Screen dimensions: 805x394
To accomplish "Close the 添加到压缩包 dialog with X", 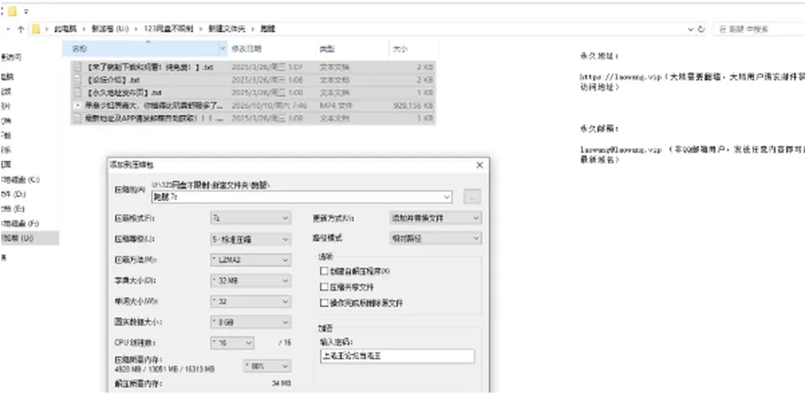I will point(480,165).
